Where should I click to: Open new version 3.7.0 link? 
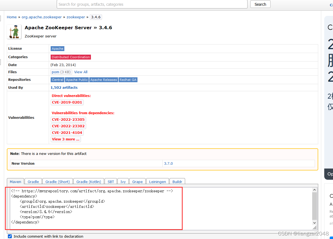point(168,164)
